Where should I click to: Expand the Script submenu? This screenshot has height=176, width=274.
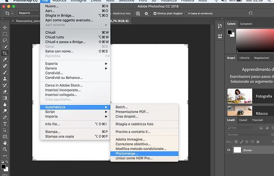[75, 112]
